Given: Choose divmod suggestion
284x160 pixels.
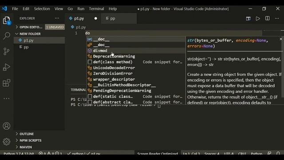Looking at the screenshot, I should pyautogui.click(x=136, y=51).
